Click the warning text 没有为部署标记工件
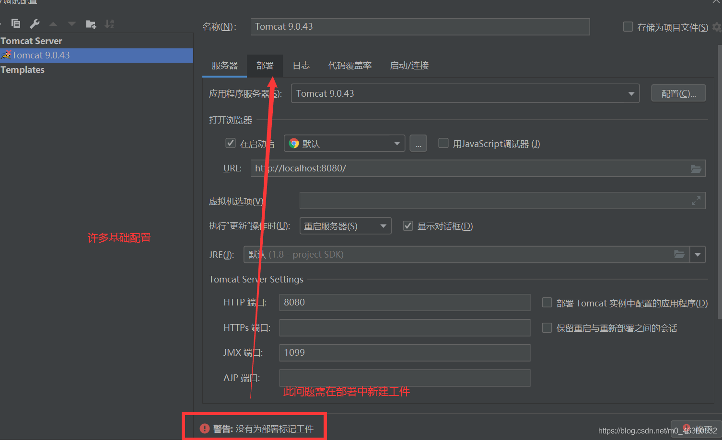The width and height of the screenshot is (722, 440). 274,429
